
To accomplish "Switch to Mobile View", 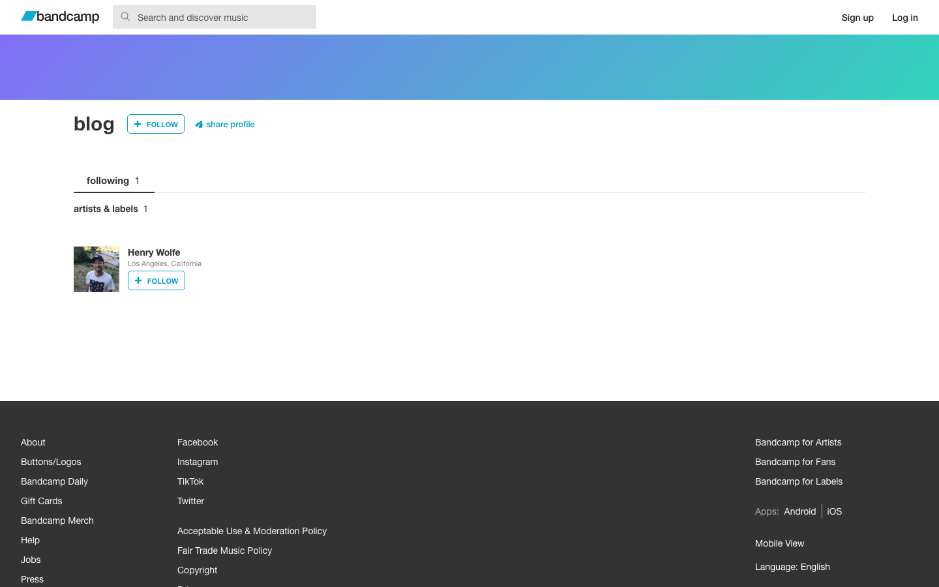I will [779, 543].
